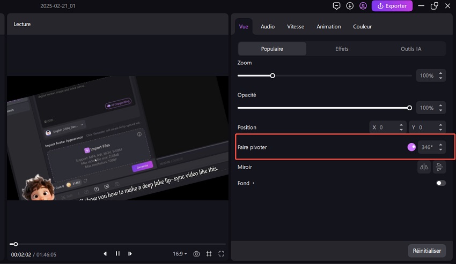Screen dimensions: 456x264
Task: Pause the video playback
Action: (117, 254)
